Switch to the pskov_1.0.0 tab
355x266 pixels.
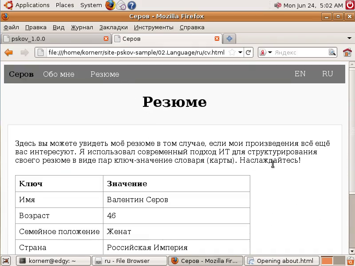coord(49,39)
